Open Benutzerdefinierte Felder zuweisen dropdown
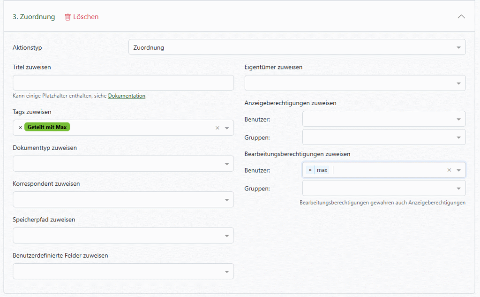Viewport: 480px width, 297px height. pyautogui.click(x=123, y=271)
